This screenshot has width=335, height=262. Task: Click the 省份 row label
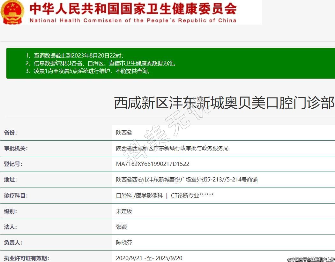point(11,133)
